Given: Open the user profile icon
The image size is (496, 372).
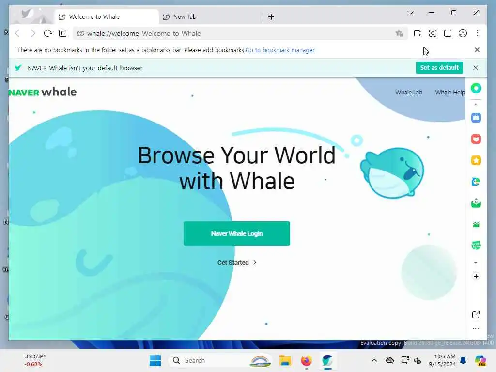Looking at the screenshot, I should [x=463, y=33].
